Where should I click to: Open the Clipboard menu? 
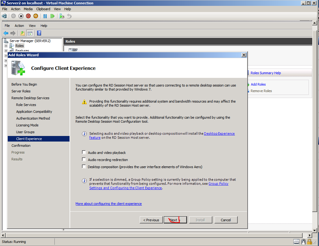coord(43,9)
